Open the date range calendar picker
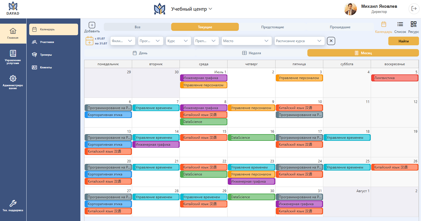The height and width of the screenshot is (221, 421). point(89,41)
